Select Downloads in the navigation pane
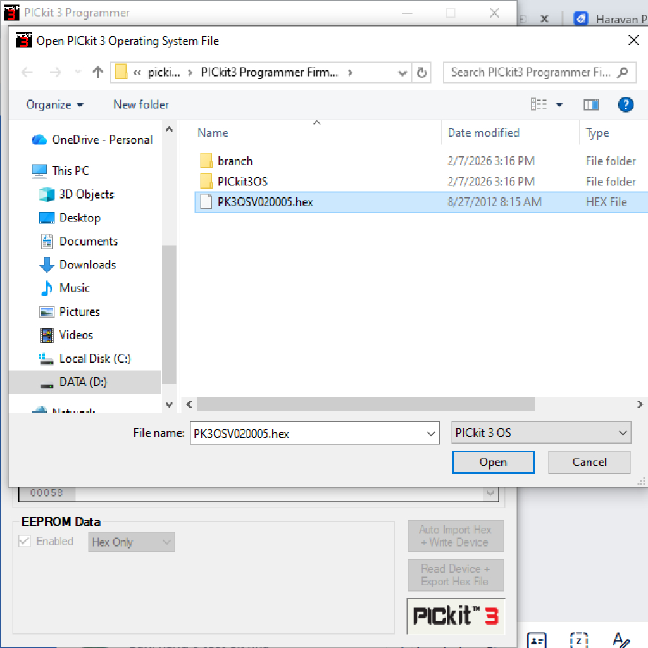 [x=87, y=265]
